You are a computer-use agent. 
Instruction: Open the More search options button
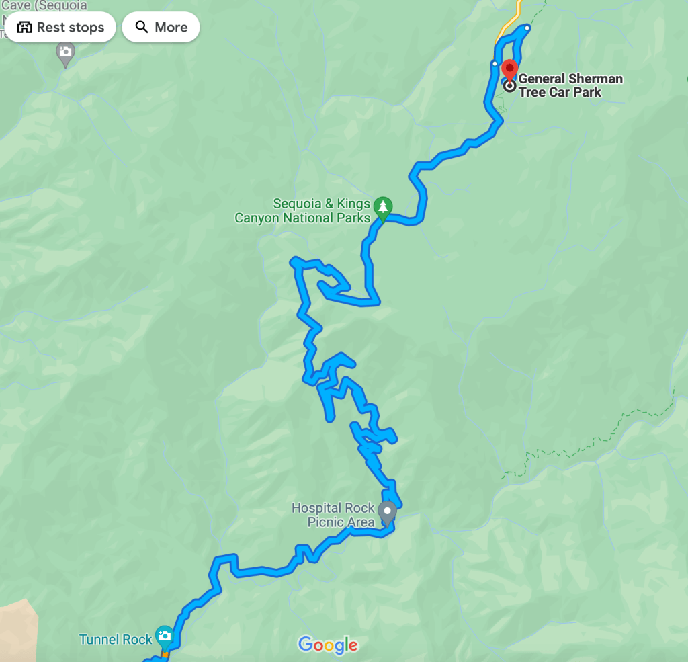pyautogui.click(x=161, y=27)
